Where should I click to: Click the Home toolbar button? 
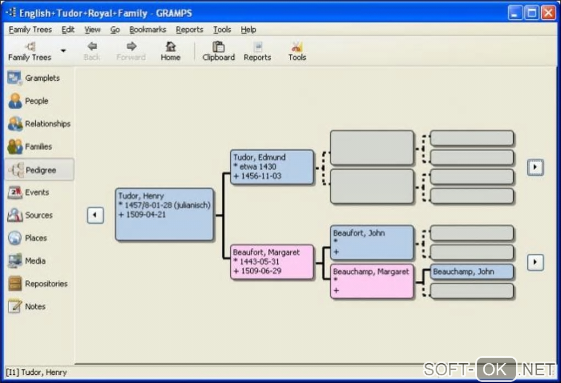click(x=170, y=51)
